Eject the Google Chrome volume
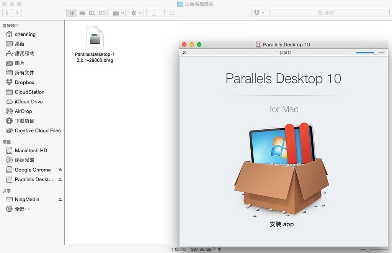Viewport: 392px width, 253px height. click(x=60, y=170)
